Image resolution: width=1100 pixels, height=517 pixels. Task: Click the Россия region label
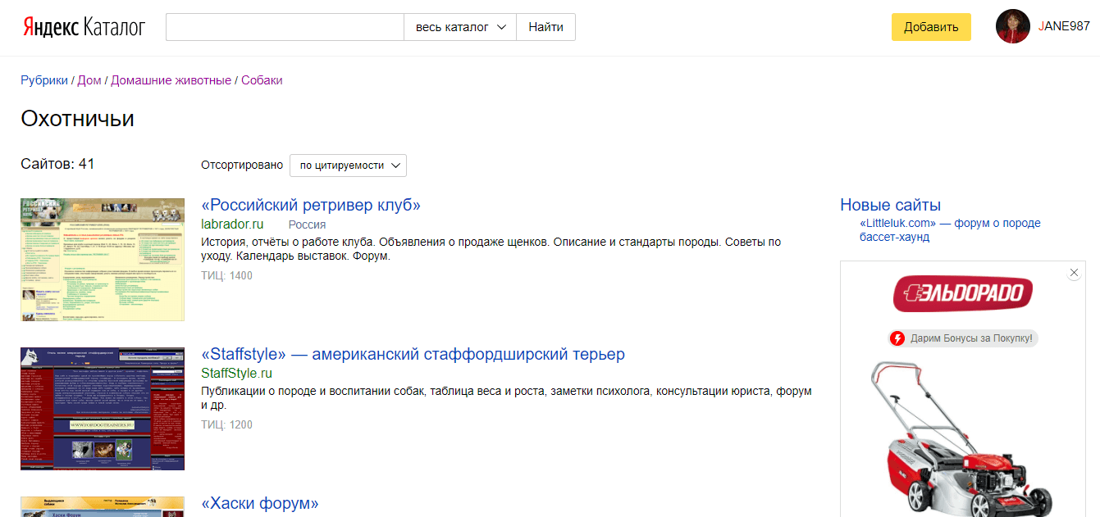coord(307,224)
